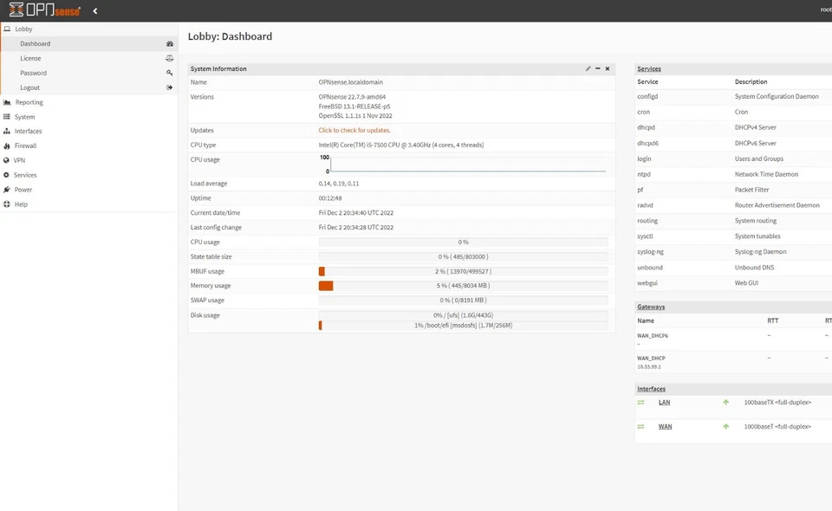Screen dimensions: 832x511
Task: Click the OPNsense logo
Action: pyautogui.click(x=44, y=10)
